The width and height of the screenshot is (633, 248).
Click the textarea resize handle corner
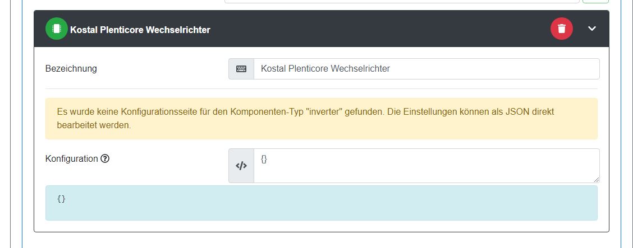tap(597, 180)
